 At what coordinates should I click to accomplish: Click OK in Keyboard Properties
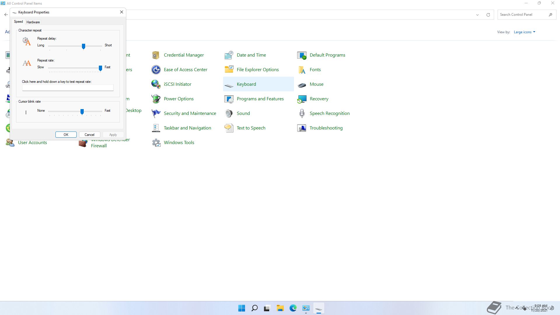click(x=66, y=135)
